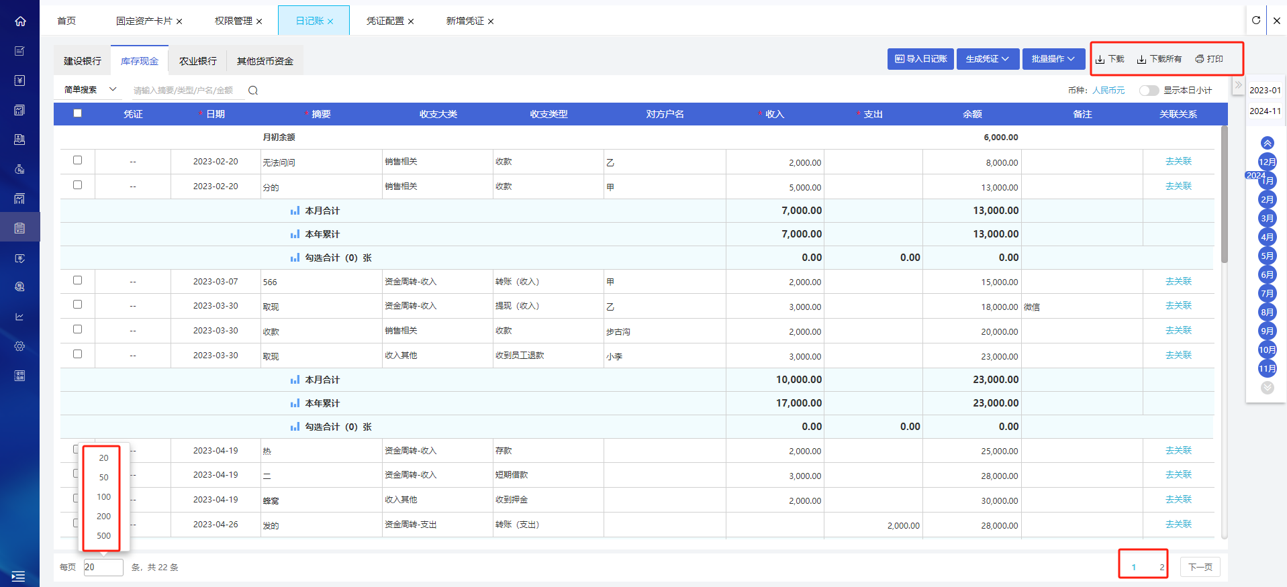This screenshot has height=587, width=1287.
Task: Close the 权限管理 tab
Action: click(x=259, y=21)
